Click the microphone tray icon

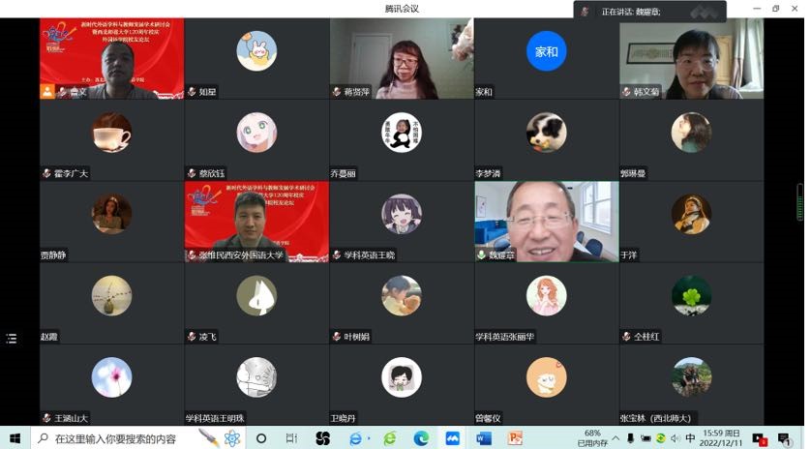(x=630, y=438)
